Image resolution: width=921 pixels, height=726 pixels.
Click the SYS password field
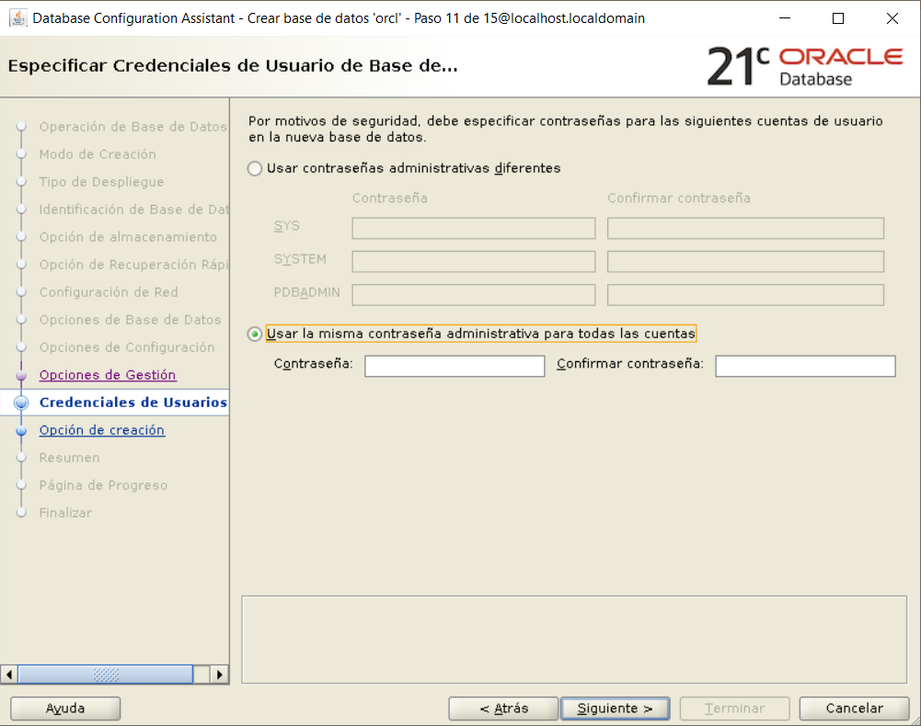point(474,228)
